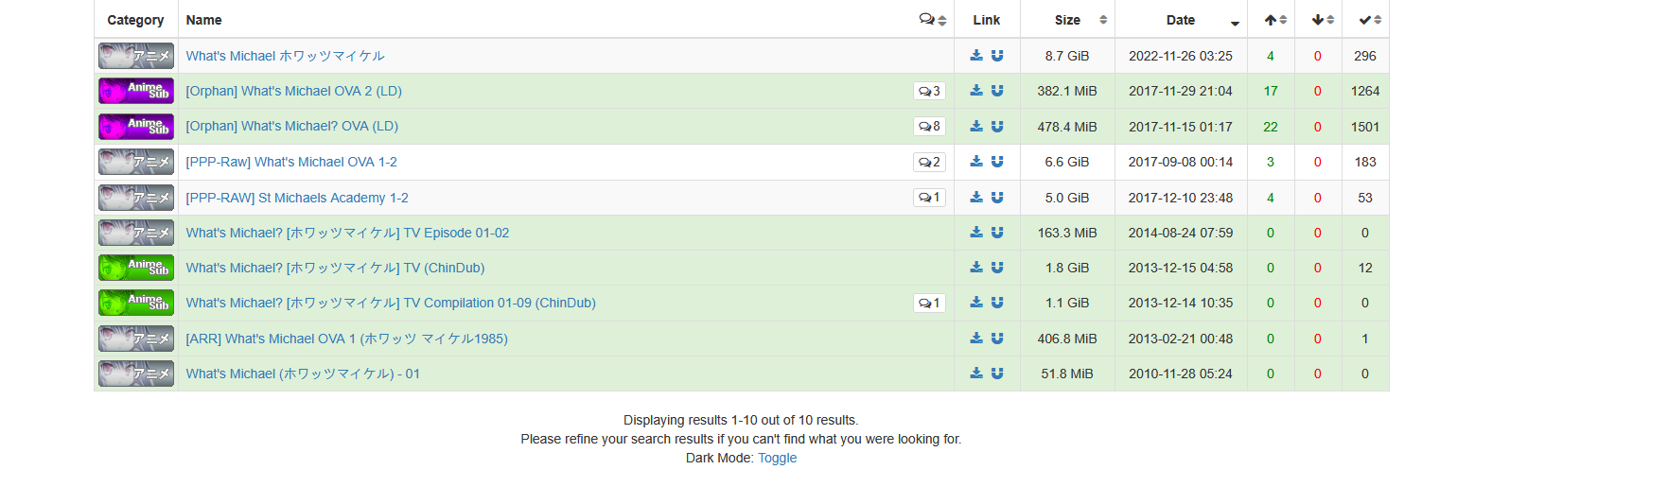
Task: Open comments bubble showing 8 comments
Action: (929, 127)
